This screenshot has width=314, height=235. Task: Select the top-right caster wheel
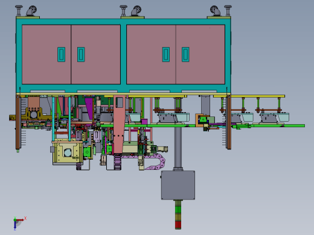[216, 10]
